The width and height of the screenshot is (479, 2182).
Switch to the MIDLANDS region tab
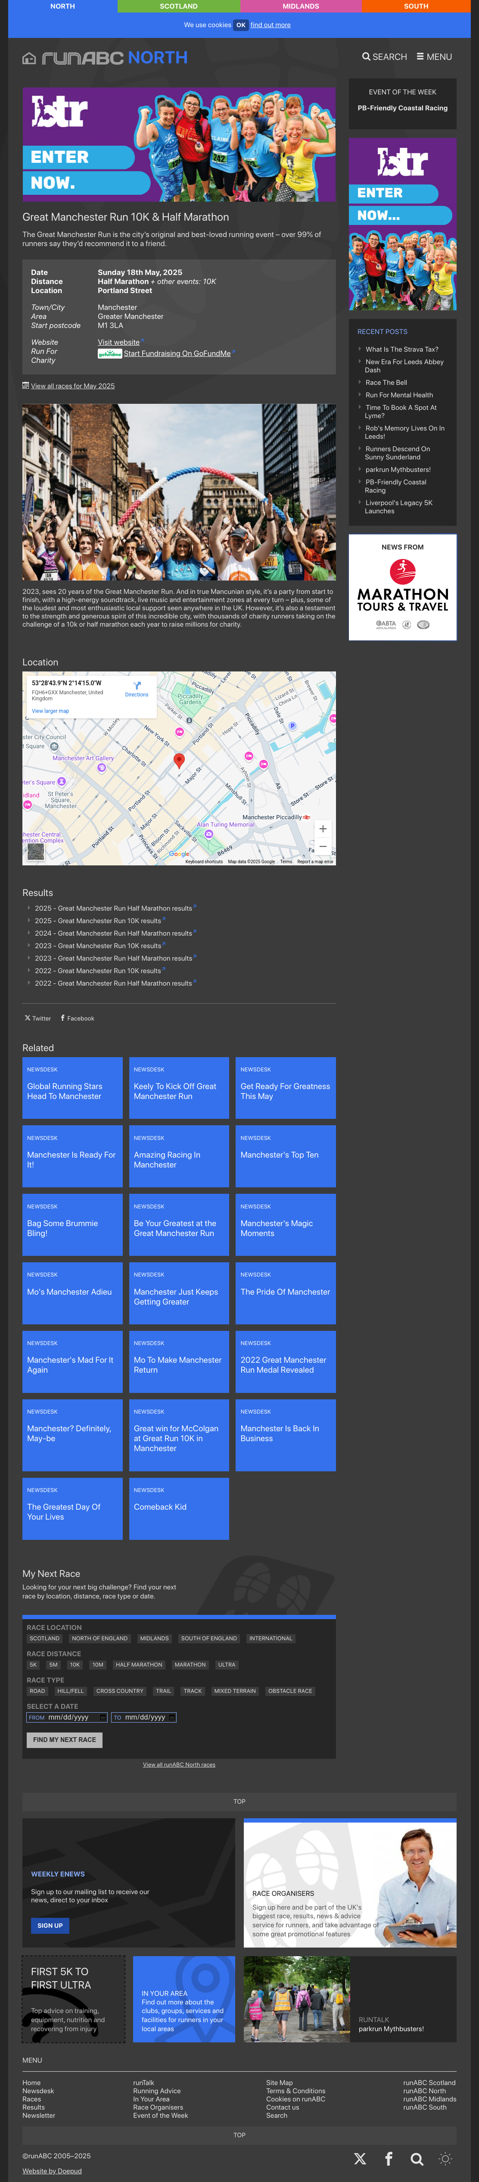(300, 6)
